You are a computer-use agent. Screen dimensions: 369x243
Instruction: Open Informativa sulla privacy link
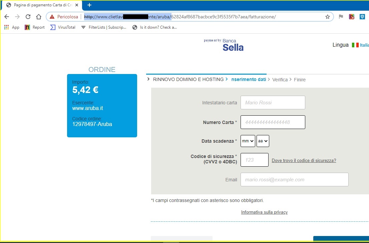[264, 212]
